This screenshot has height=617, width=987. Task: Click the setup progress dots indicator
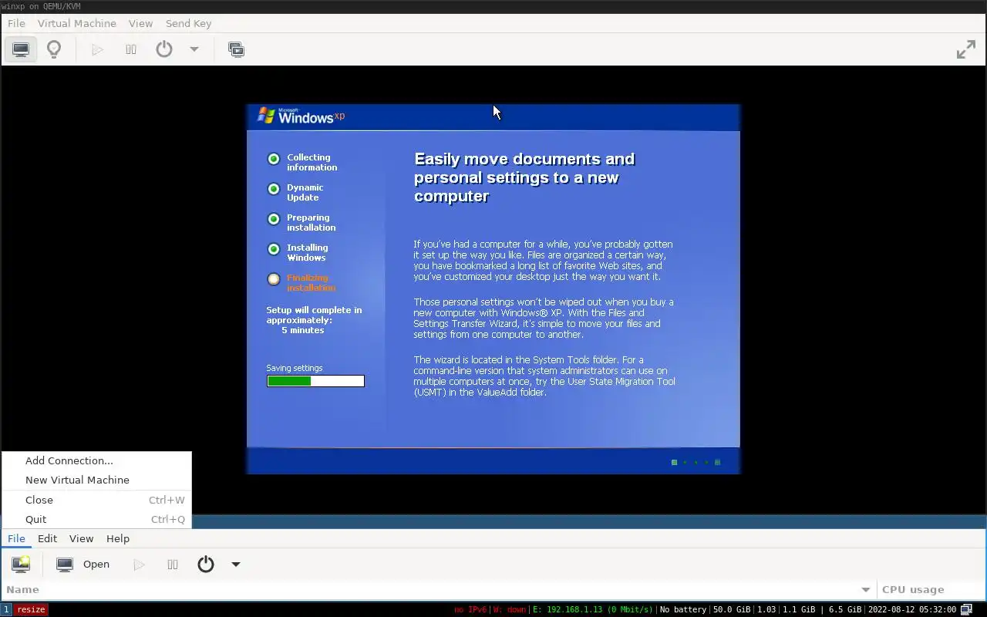696,462
